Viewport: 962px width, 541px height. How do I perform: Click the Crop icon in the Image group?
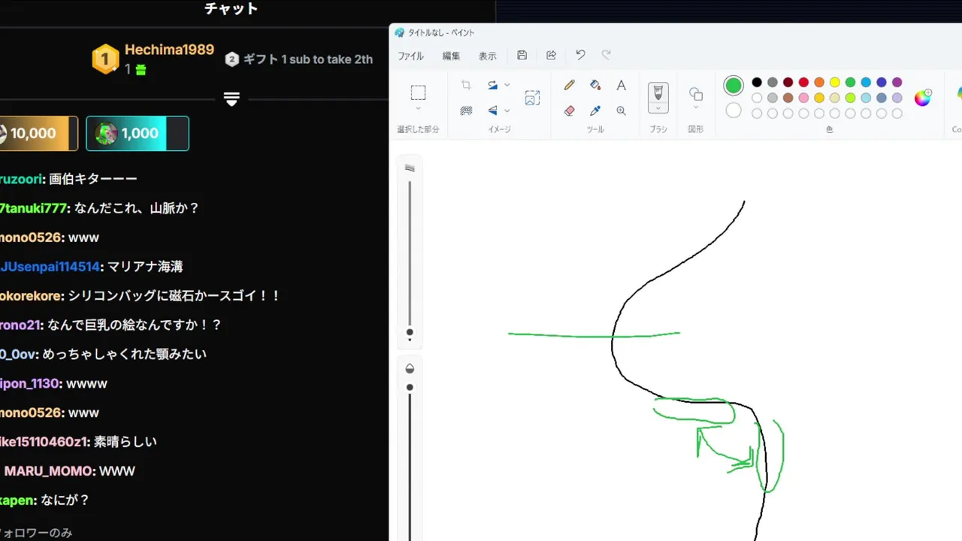(x=466, y=85)
